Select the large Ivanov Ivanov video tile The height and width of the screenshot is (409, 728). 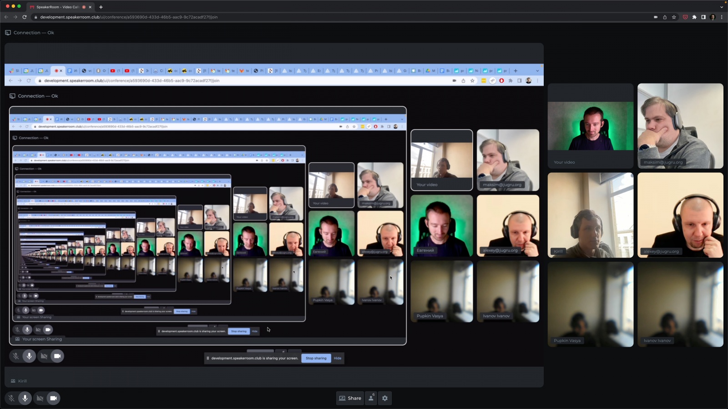click(680, 304)
